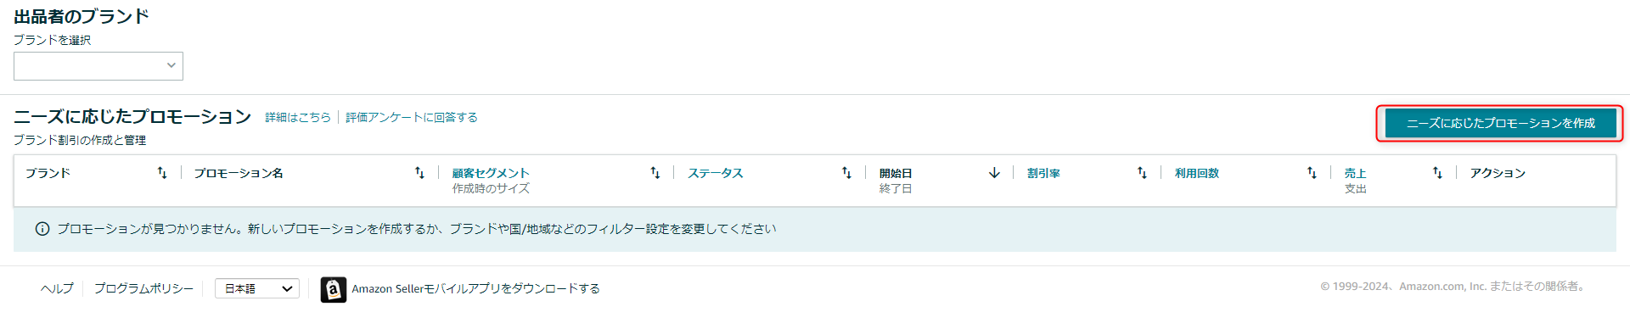The image size is (1630, 329).
Task: Open 評価アンケートに回答する link
Action: click(x=412, y=118)
